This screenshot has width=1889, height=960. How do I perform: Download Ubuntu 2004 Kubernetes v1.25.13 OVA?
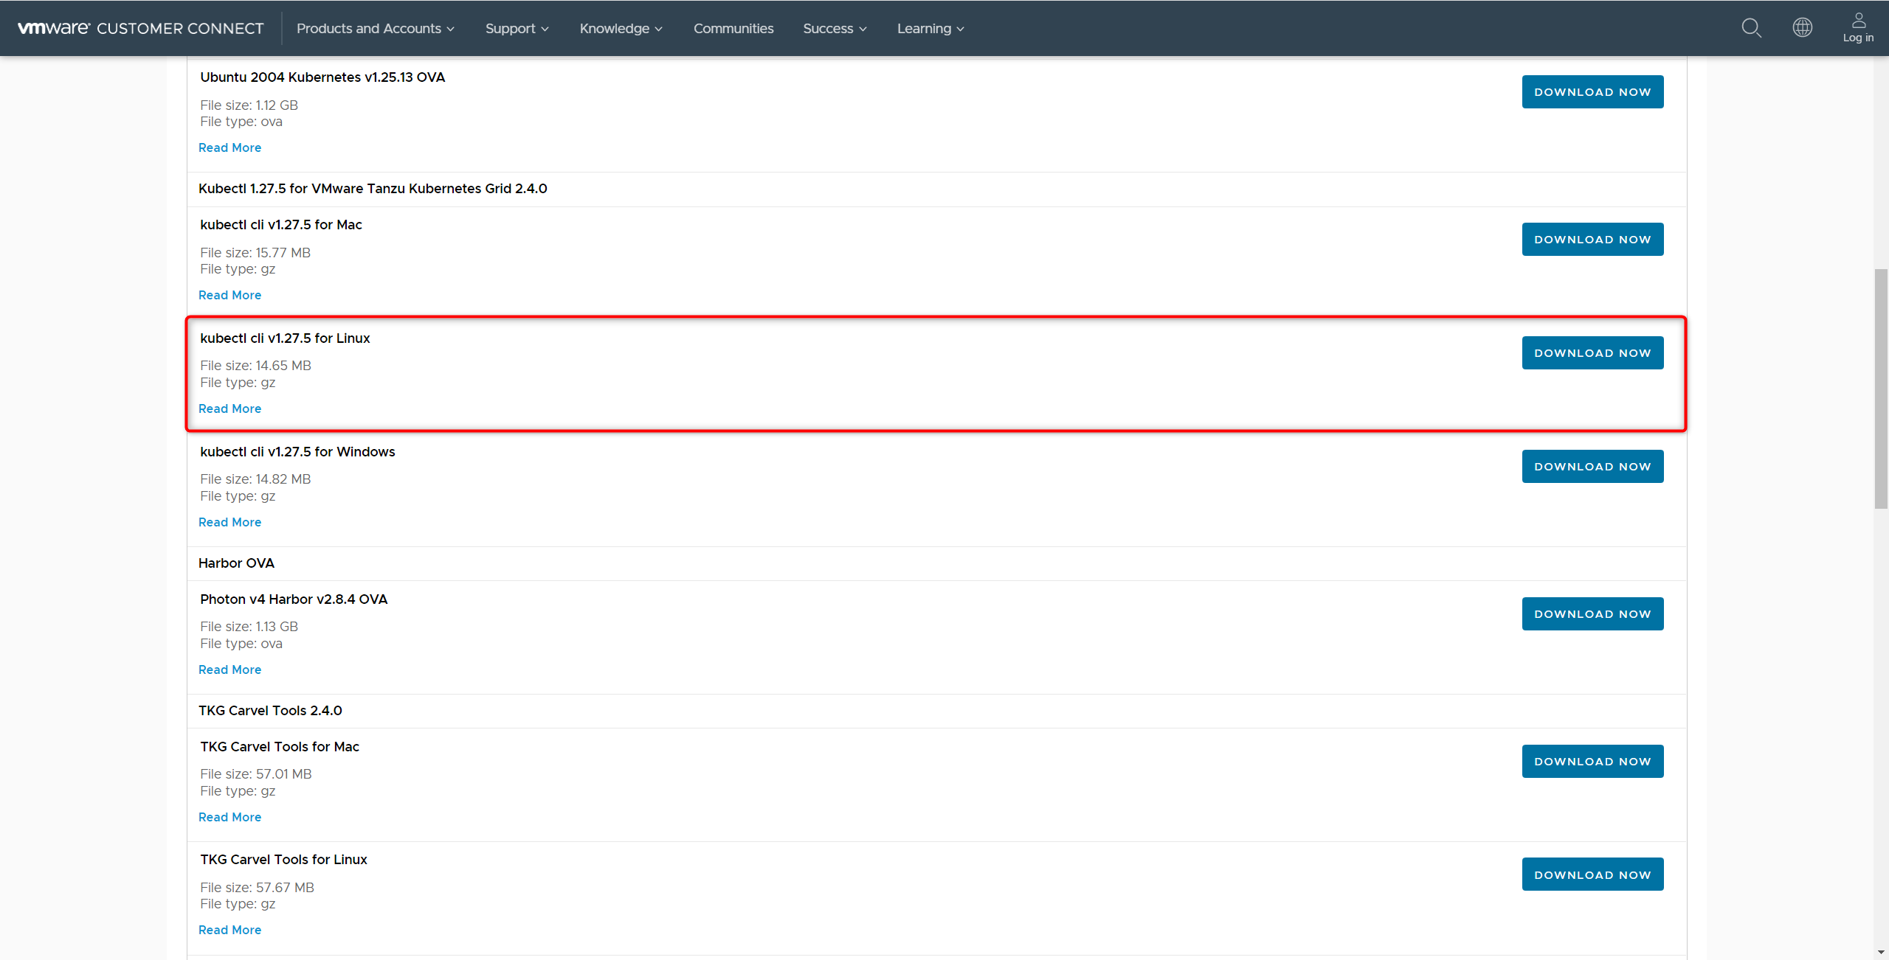(1592, 91)
